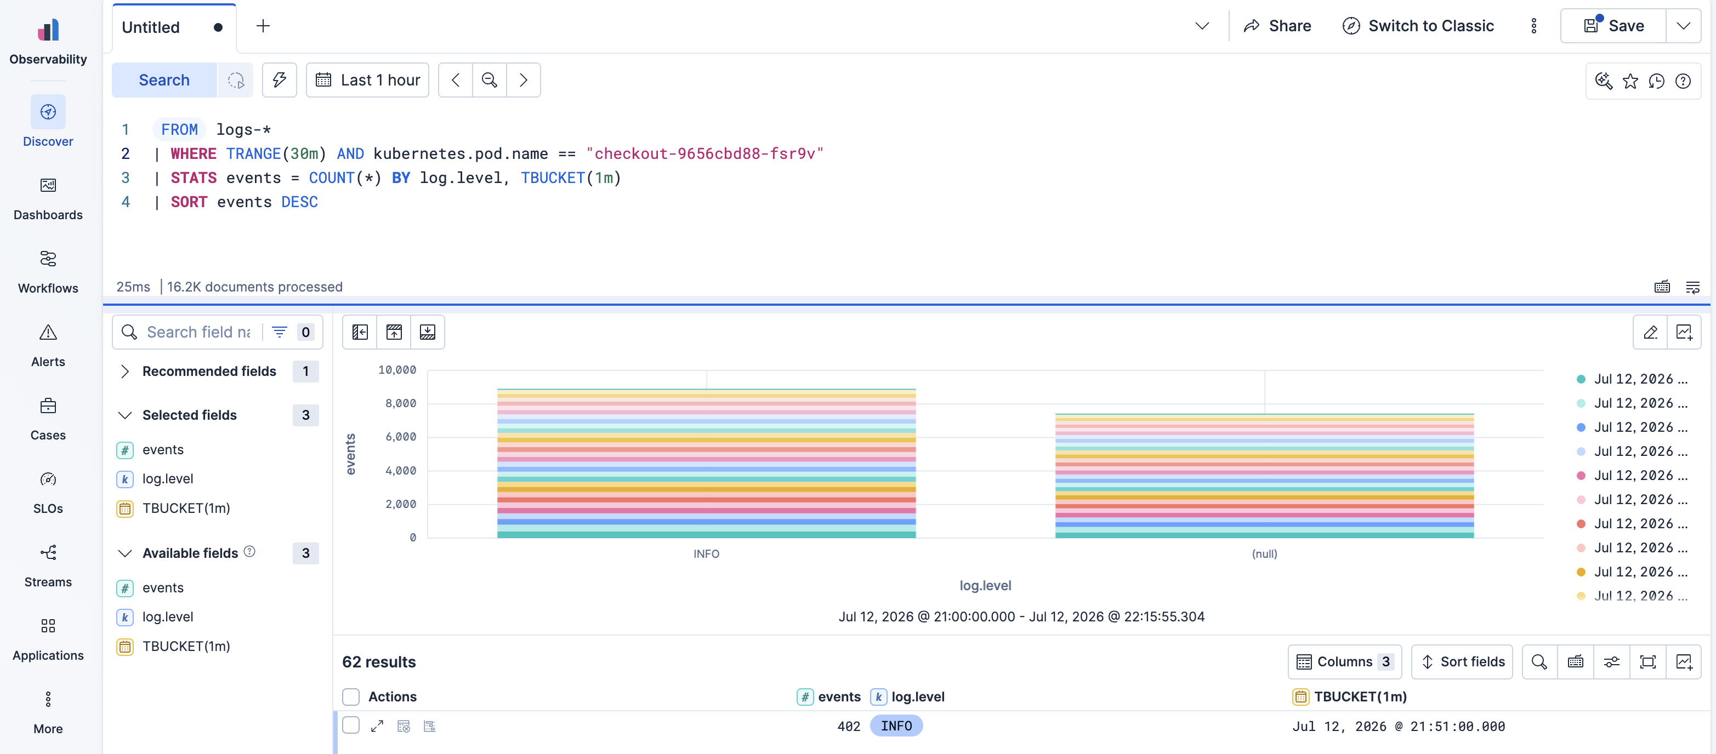
Task: Select all rows with the Actions checkbox
Action: tap(351, 696)
